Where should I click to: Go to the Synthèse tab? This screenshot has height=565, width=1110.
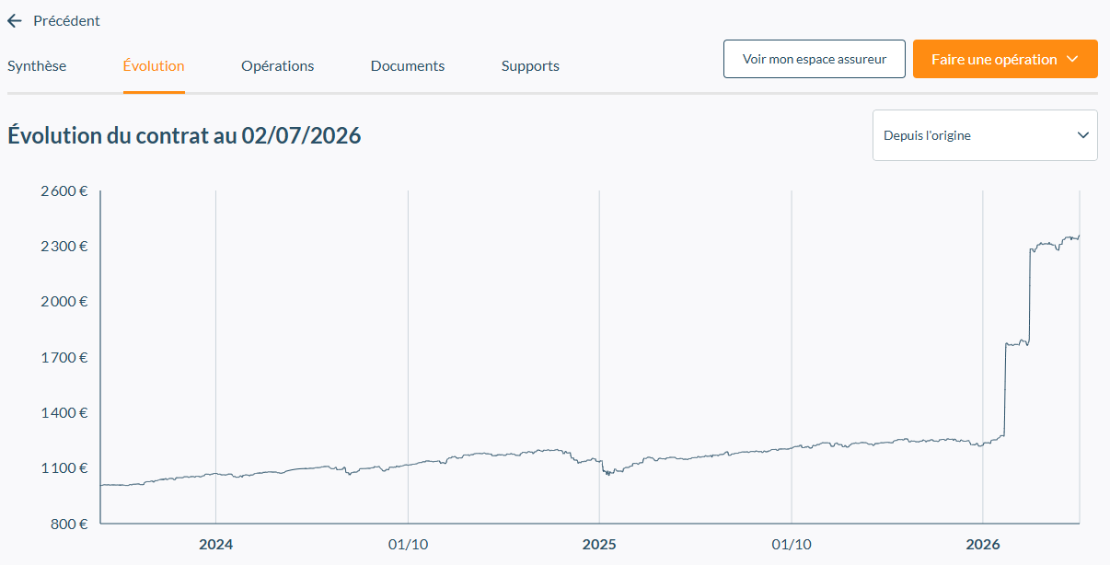pyautogui.click(x=37, y=66)
